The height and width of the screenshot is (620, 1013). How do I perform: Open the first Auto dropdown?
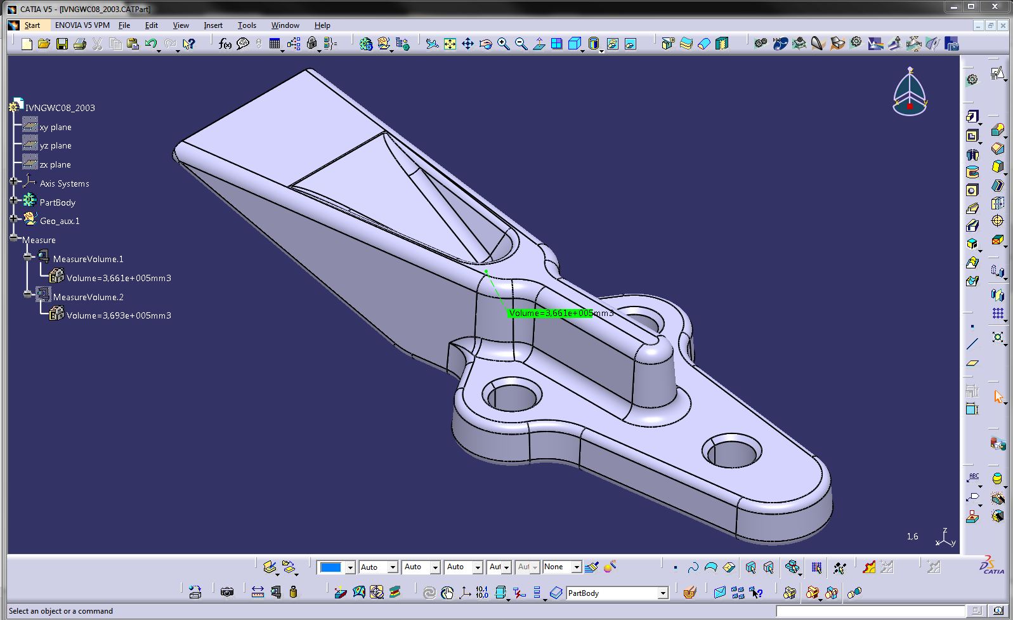click(393, 567)
